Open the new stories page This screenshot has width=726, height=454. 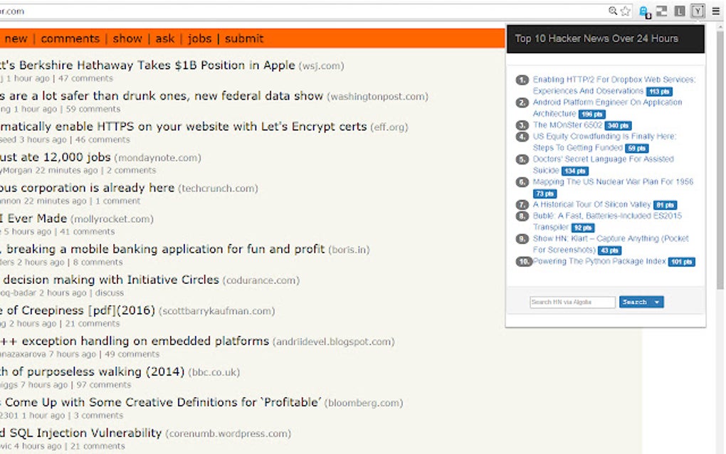coord(15,38)
